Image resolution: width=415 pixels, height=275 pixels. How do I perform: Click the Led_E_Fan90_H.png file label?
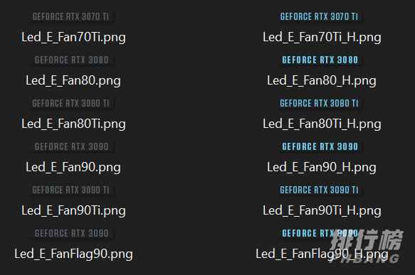[x=322, y=167]
